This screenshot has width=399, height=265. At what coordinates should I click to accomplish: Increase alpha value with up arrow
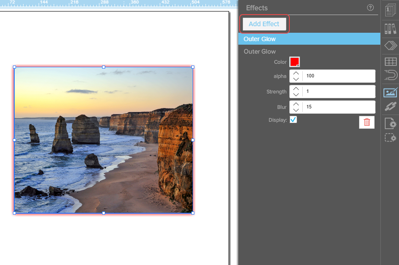pos(296,73)
